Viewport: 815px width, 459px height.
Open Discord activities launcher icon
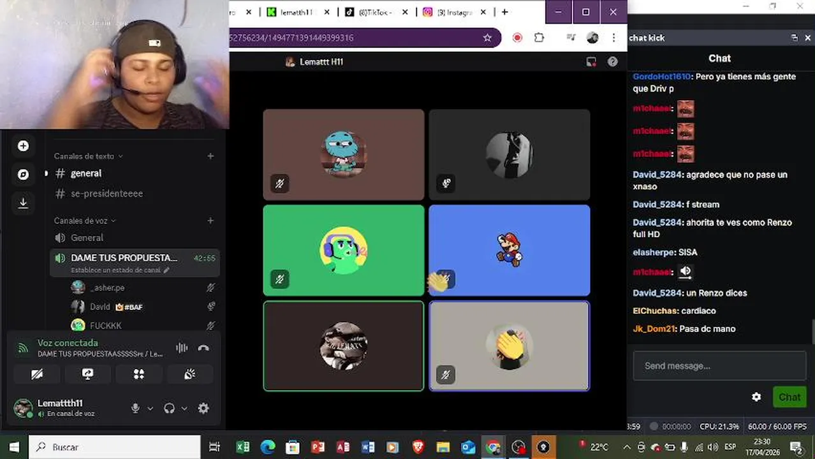coord(138,374)
